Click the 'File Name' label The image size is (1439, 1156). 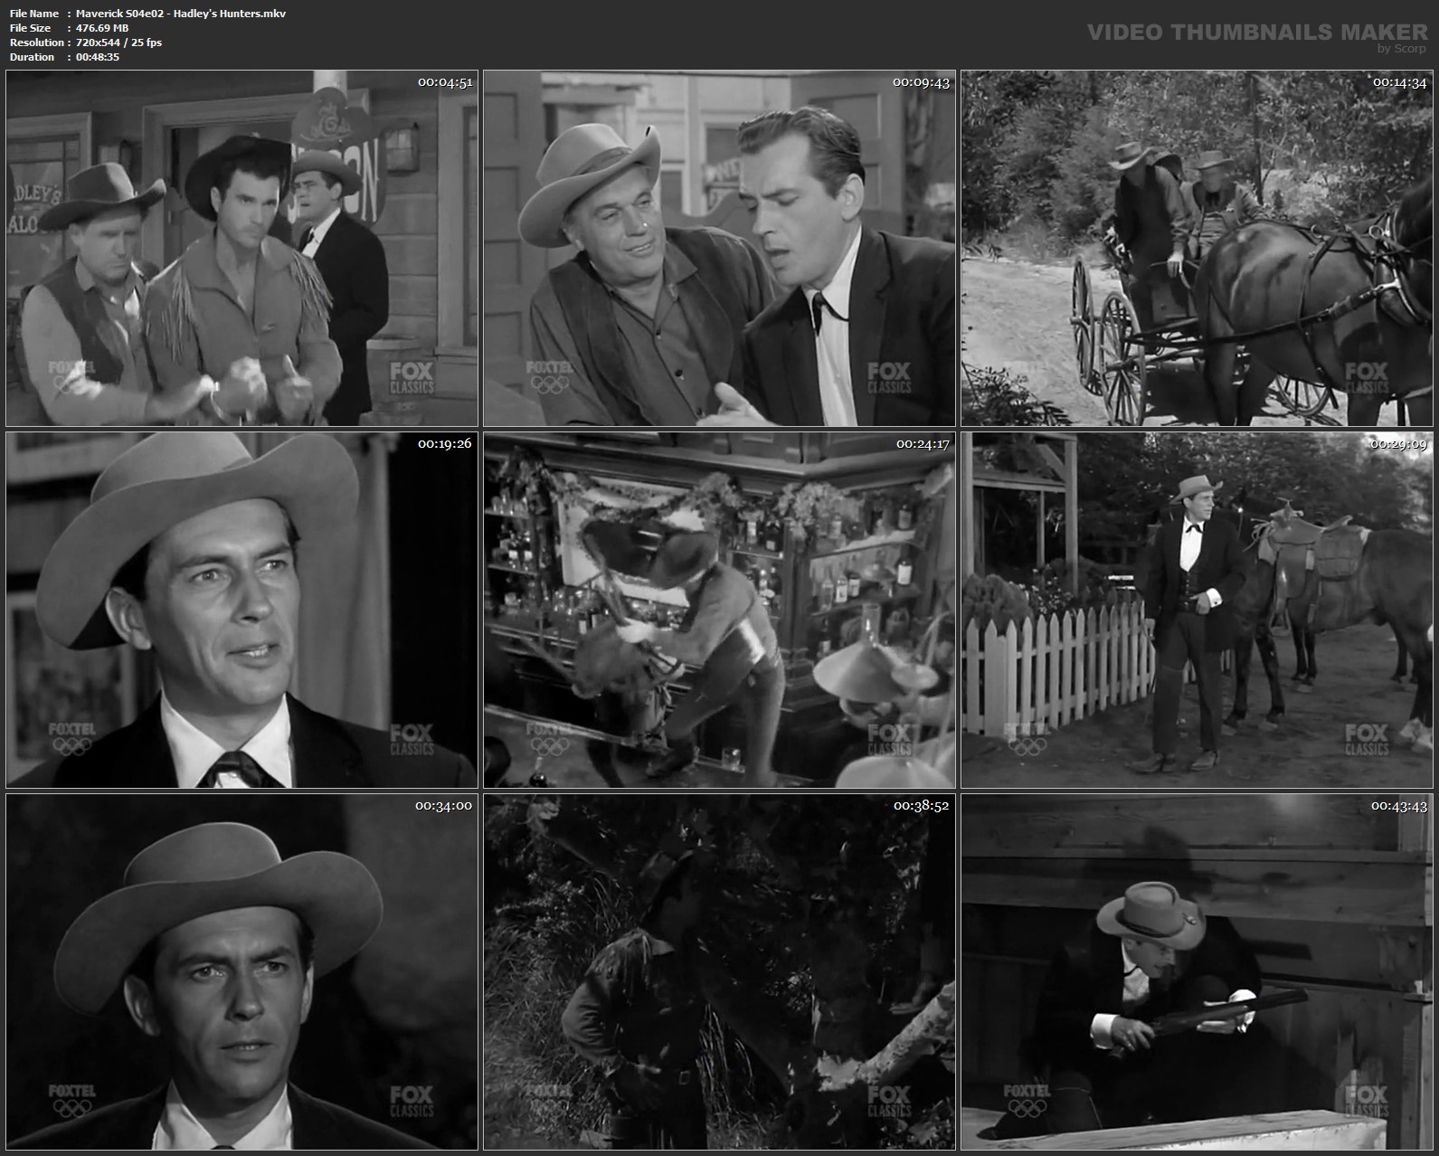(34, 14)
